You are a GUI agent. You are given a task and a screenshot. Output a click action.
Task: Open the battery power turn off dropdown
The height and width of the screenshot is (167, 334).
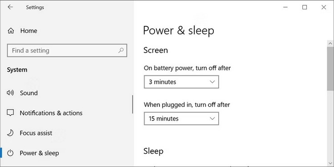[181, 82]
